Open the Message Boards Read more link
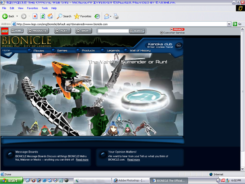245x184 pixels. pos(82,160)
